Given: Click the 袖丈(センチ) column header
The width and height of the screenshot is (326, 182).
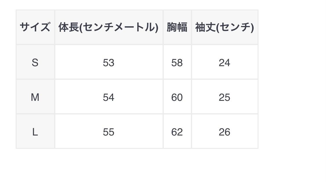Looking at the screenshot, I should [225, 27].
